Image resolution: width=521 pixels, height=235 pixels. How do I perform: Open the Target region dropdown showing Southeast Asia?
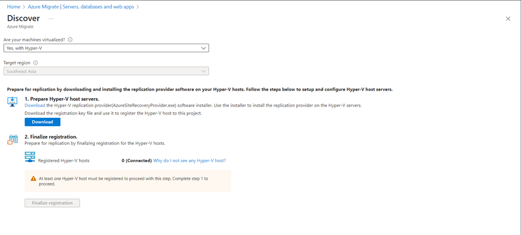[x=106, y=71]
